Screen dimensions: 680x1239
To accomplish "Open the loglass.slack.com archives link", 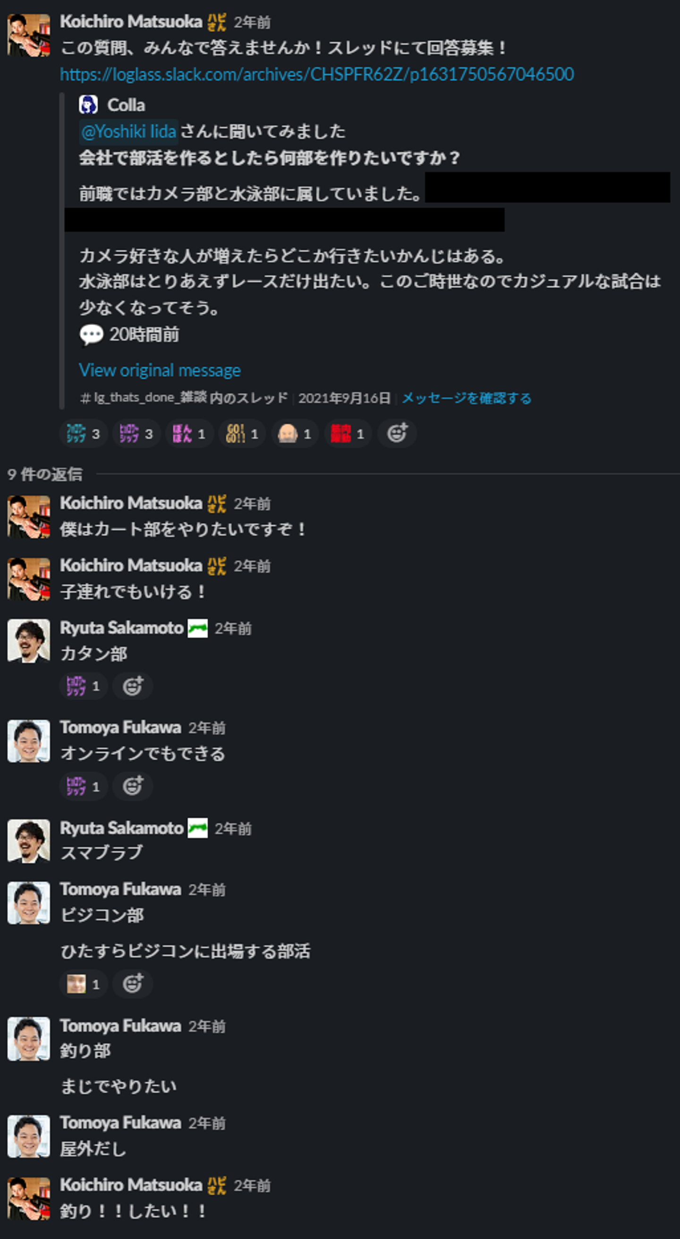I will 317,74.
